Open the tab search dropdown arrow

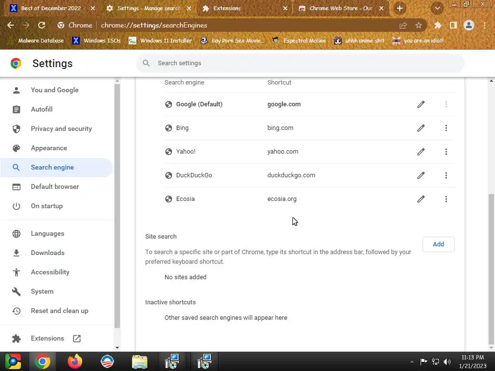pyautogui.click(x=437, y=9)
